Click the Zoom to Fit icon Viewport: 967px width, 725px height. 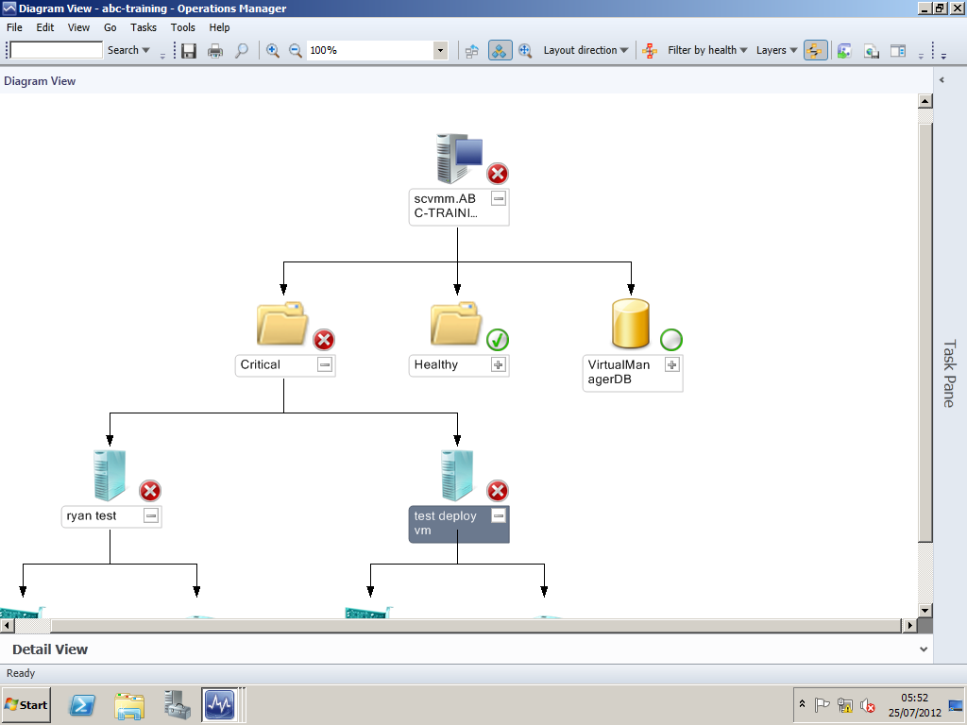pos(525,51)
